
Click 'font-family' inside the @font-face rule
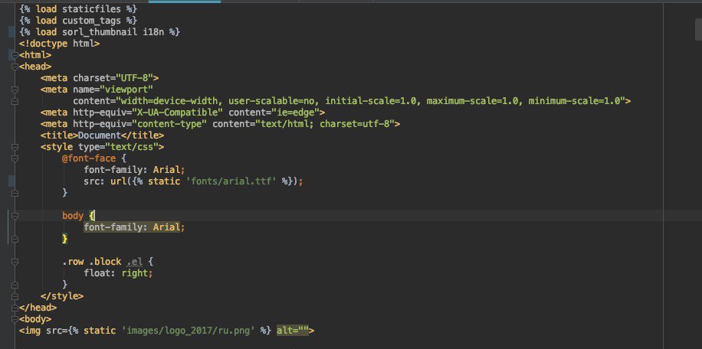pos(113,170)
